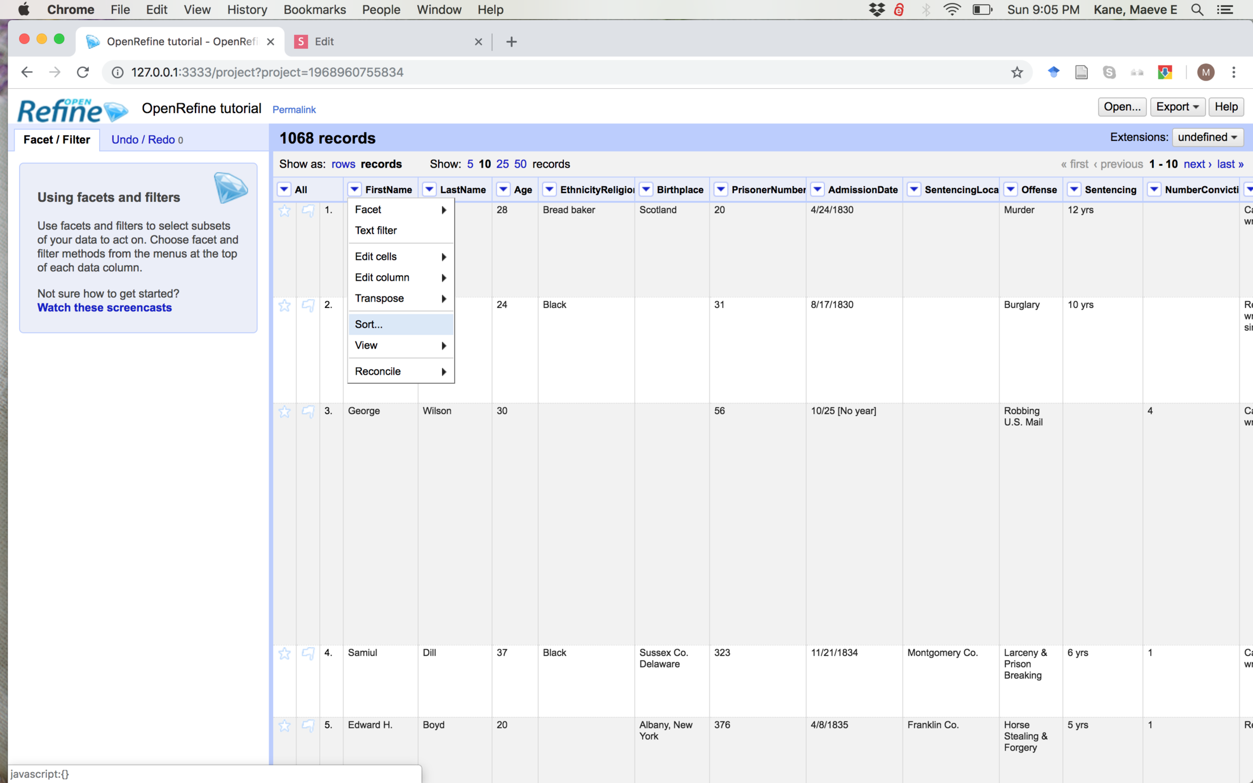
Task: Click the OpenRefine logo
Action: click(72, 110)
